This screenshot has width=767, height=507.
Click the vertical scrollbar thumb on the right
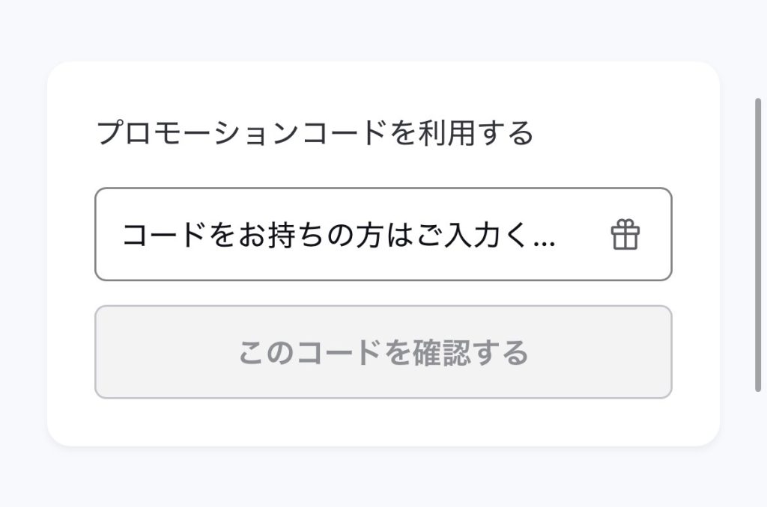pos(758,245)
